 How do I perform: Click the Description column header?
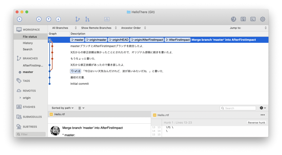169,34
